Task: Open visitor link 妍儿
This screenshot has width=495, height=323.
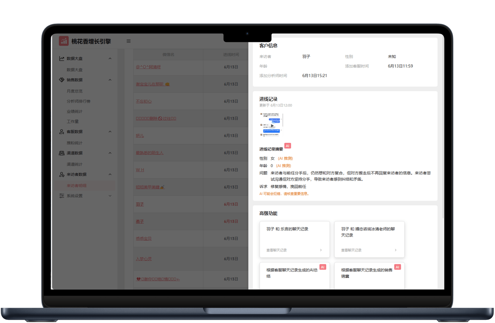Action: [x=140, y=136]
